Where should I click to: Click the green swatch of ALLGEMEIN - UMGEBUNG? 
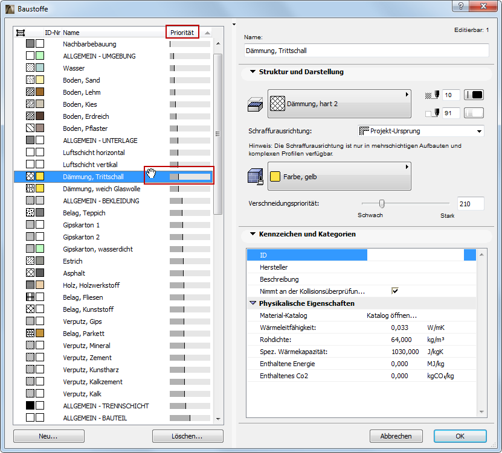[x=40, y=55]
